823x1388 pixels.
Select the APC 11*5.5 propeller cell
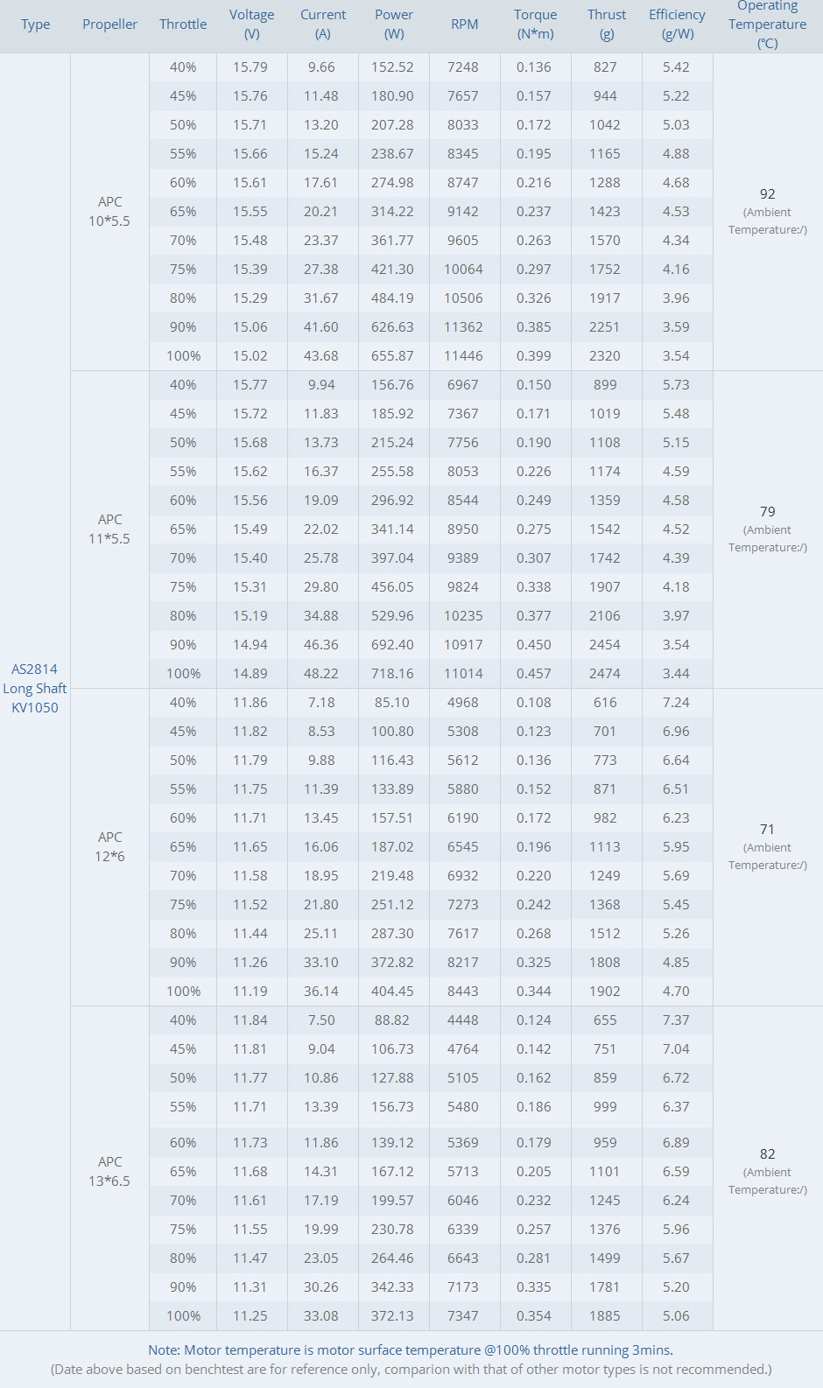coord(109,529)
